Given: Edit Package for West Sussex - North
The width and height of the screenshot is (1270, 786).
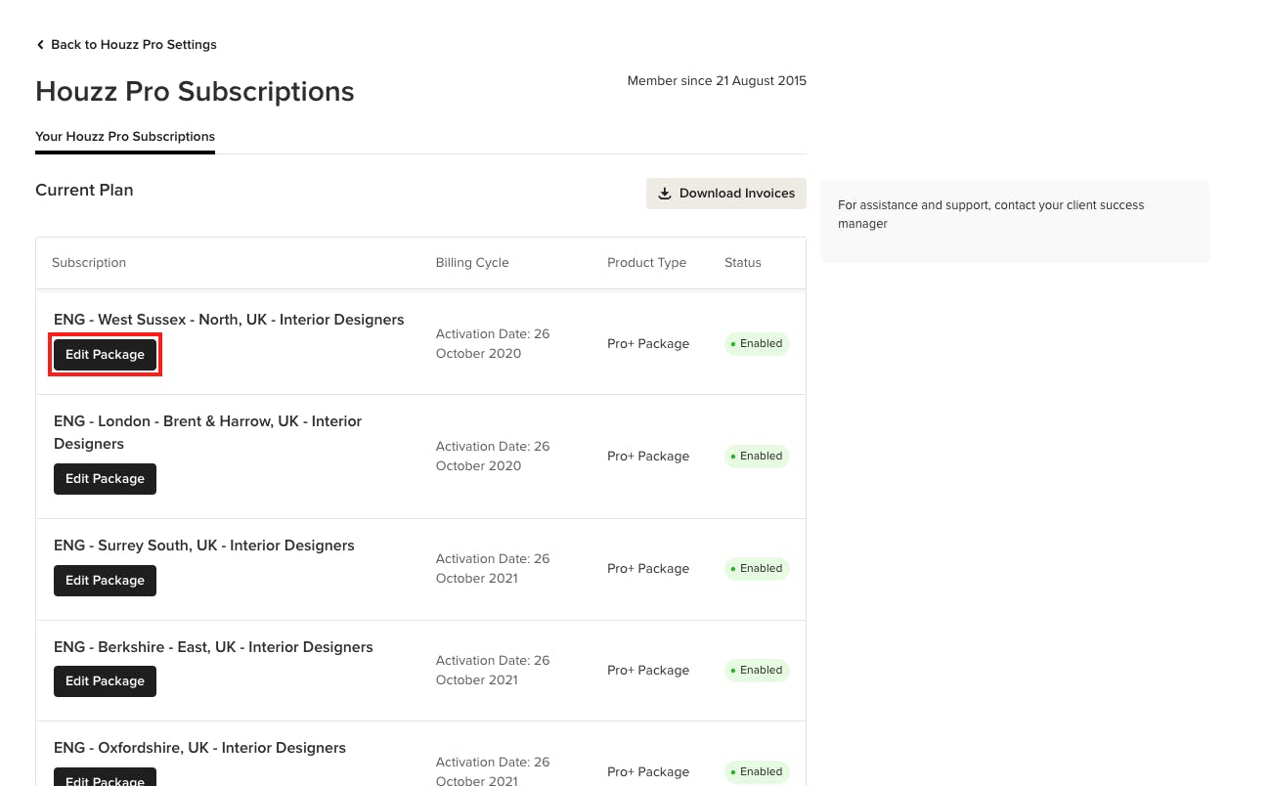Looking at the screenshot, I should (x=105, y=355).
